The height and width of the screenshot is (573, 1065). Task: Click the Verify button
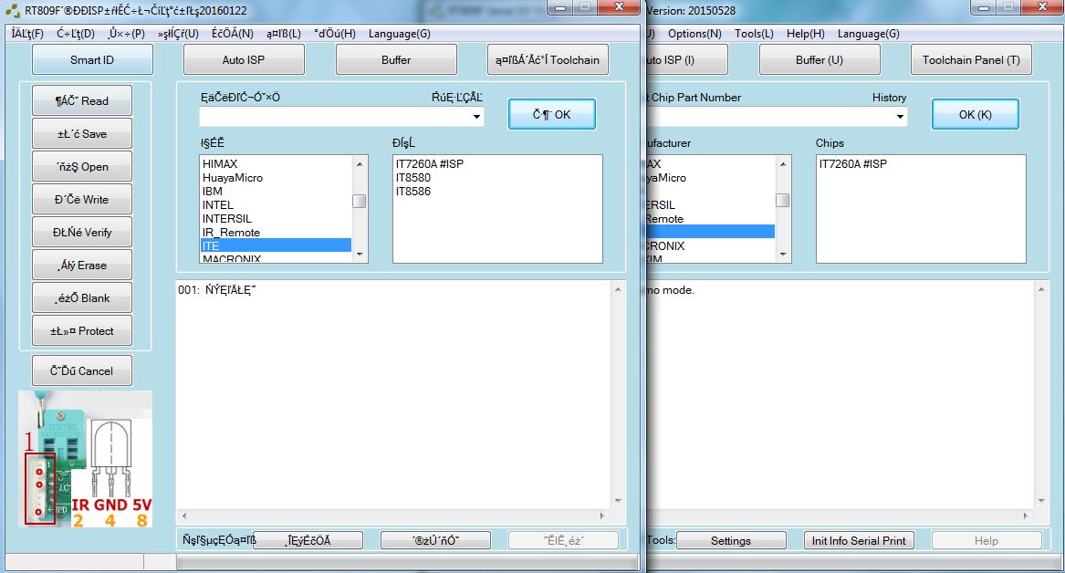82,233
